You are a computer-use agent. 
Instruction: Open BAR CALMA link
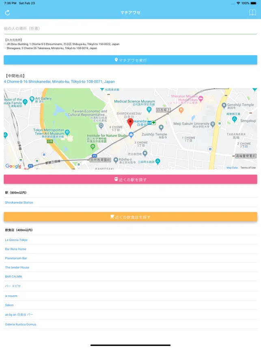(x=13, y=277)
